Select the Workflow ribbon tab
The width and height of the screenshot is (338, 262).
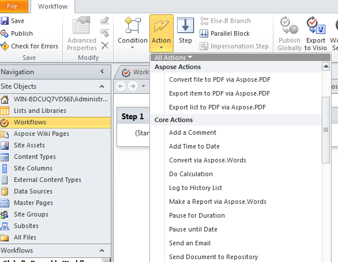click(53, 6)
